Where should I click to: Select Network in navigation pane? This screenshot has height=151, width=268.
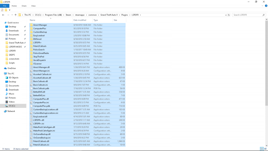pos(11,111)
